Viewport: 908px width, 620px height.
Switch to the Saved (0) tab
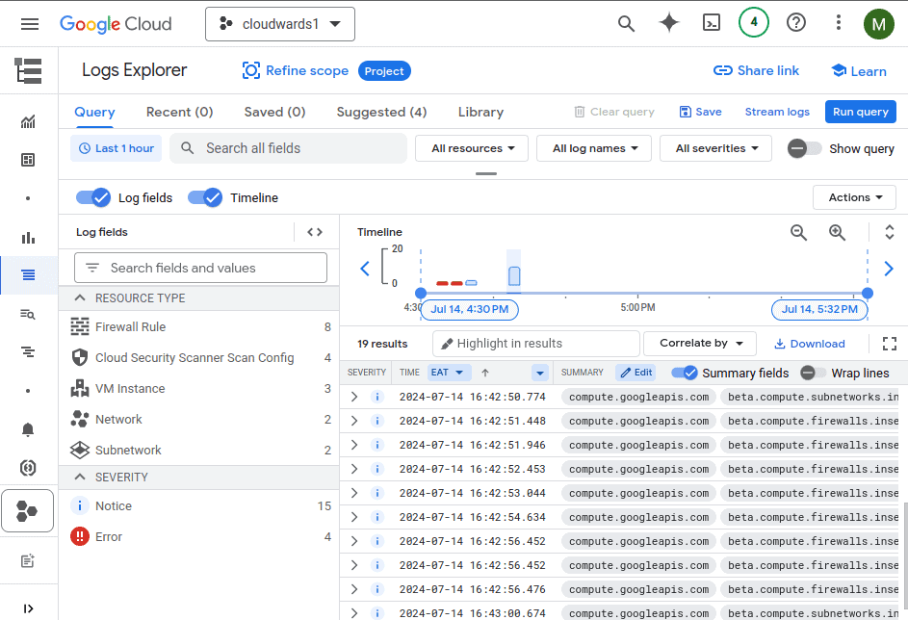tap(274, 112)
